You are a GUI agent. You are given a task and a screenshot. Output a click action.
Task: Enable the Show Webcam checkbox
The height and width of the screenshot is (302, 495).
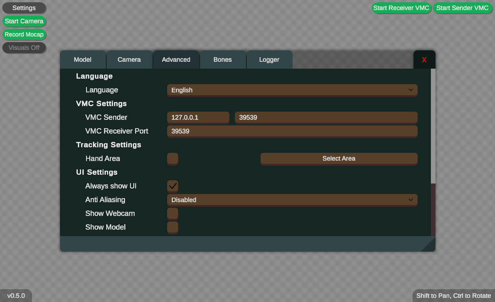[x=173, y=213]
